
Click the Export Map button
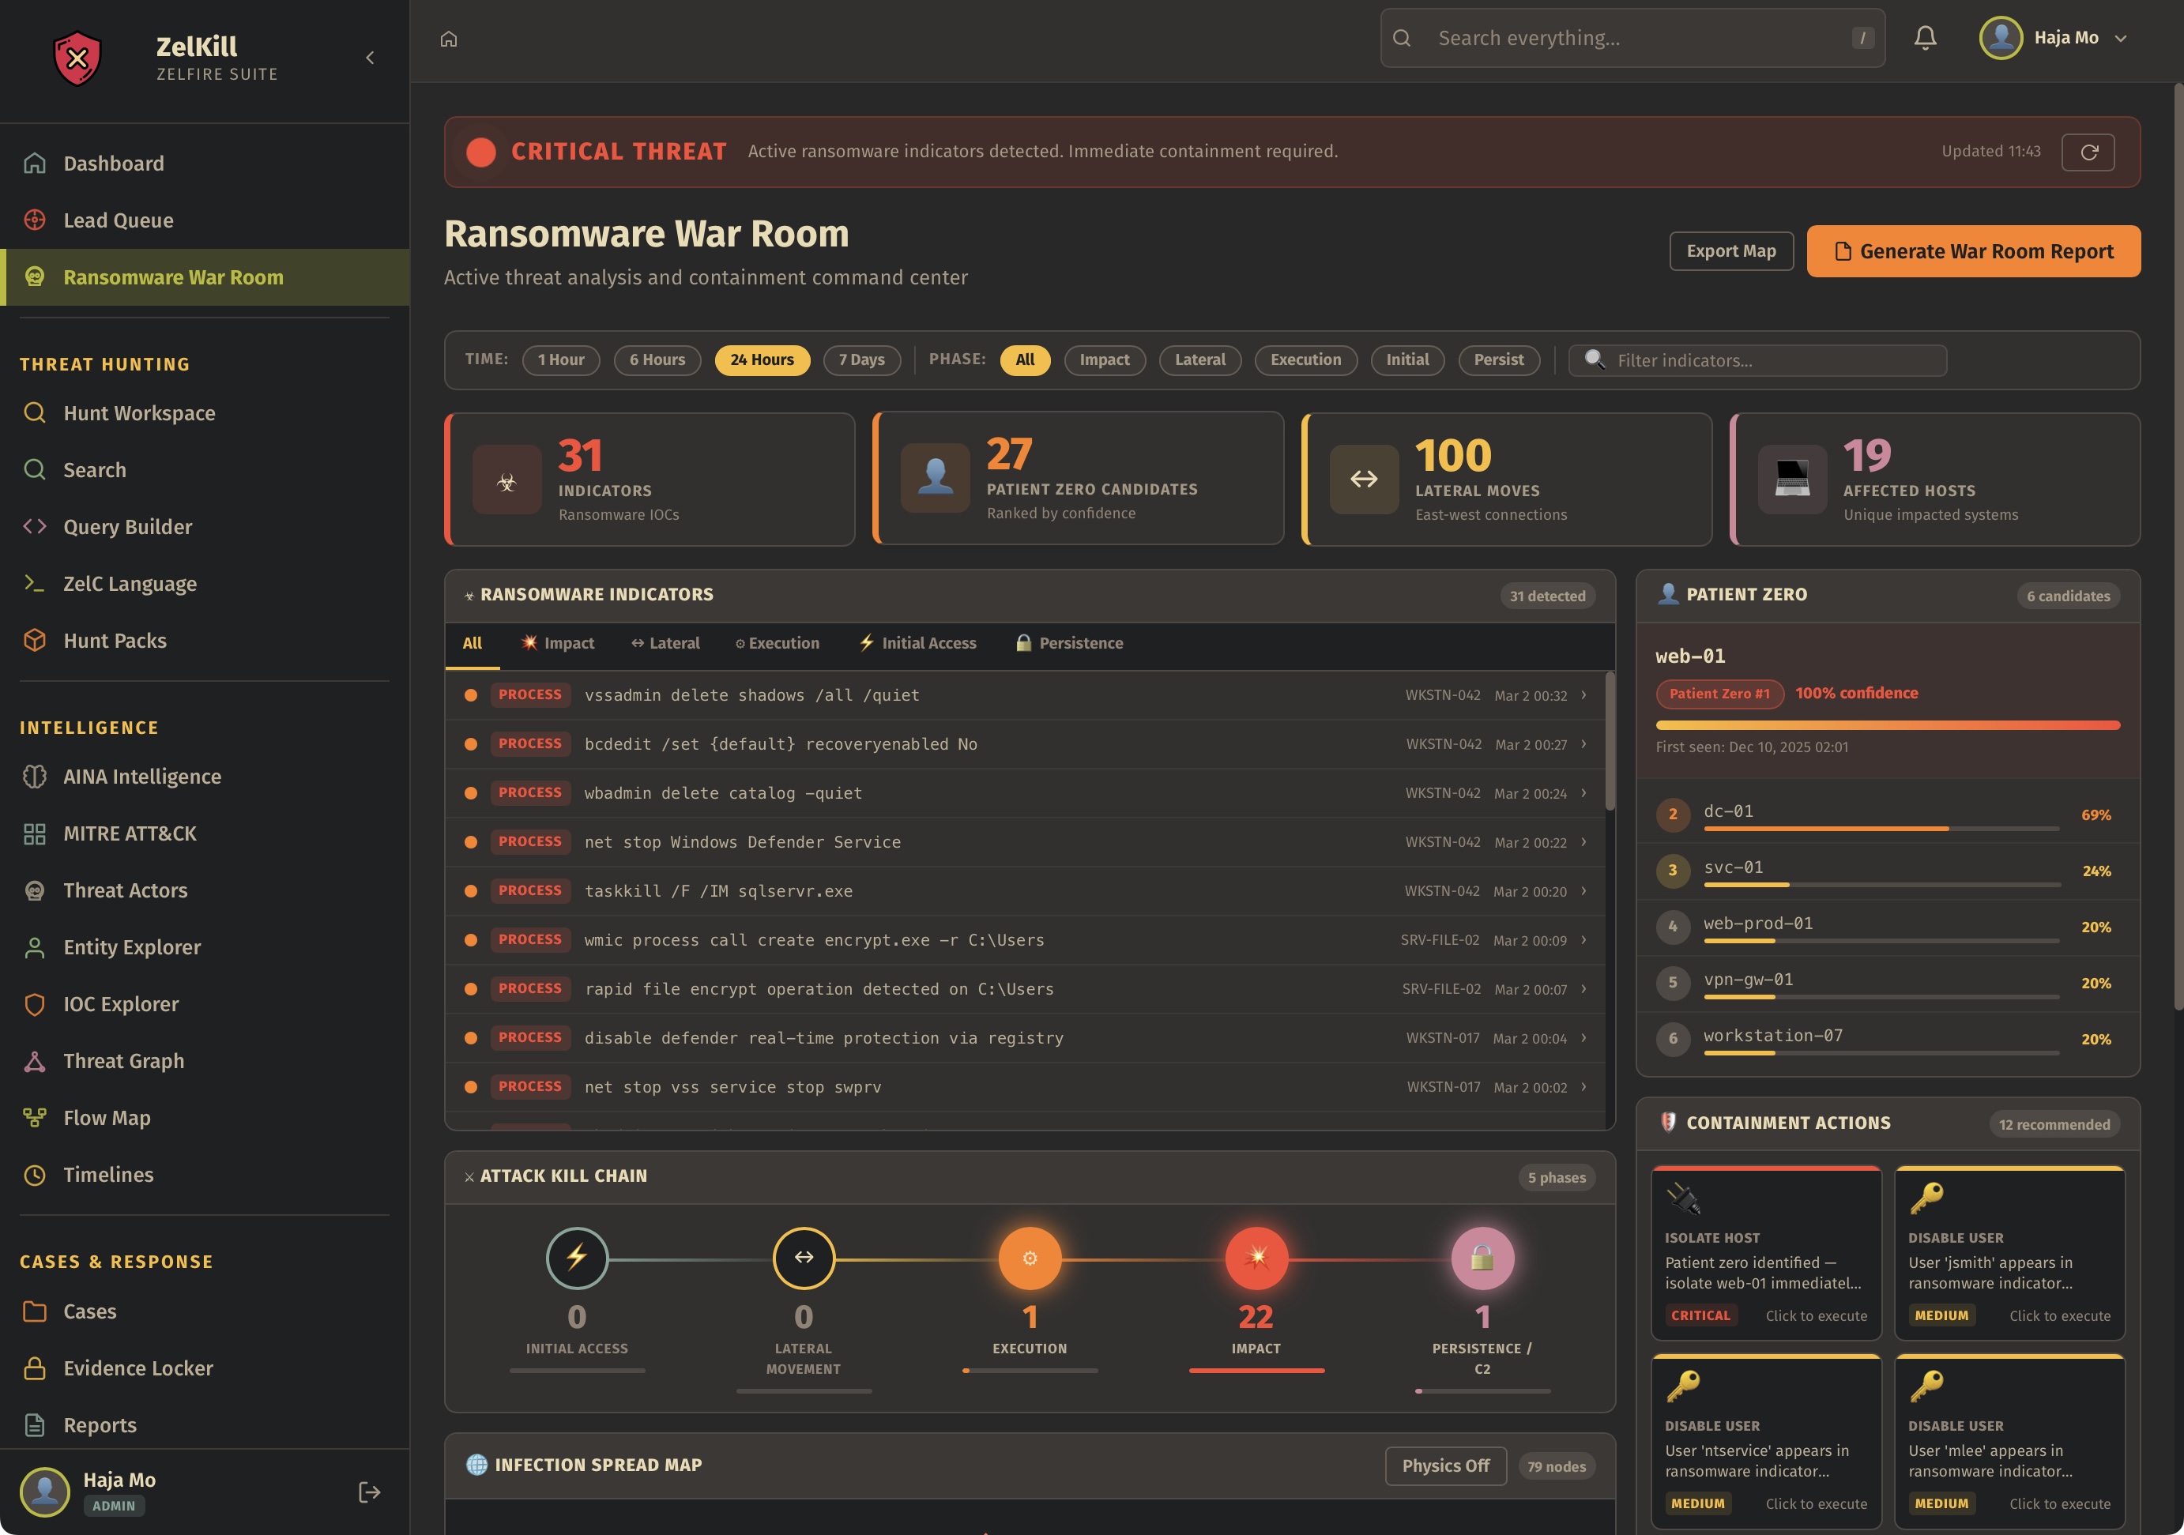tap(1730, 251)
